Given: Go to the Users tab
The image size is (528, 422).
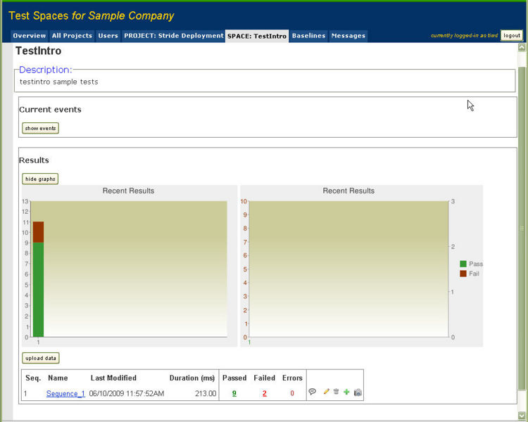Looking at the screenshot, I should 108,36.
